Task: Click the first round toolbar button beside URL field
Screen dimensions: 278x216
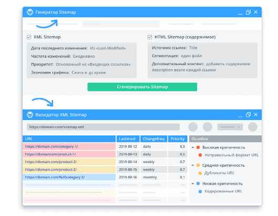Action: coord(193,127)
